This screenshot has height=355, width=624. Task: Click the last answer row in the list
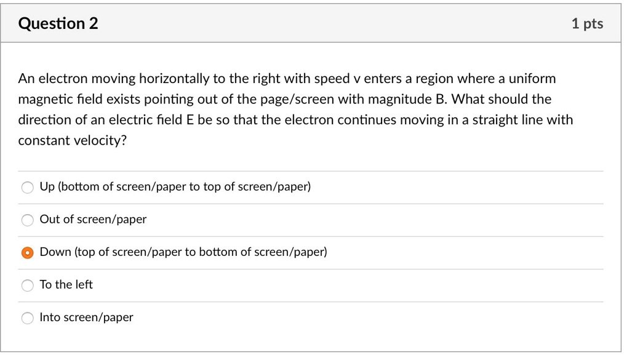[246, 317]
